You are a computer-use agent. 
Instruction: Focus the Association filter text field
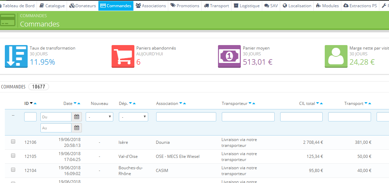186,117
